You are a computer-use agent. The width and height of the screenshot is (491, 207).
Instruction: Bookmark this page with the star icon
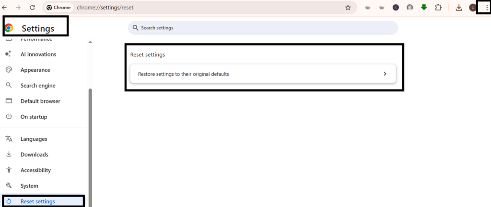pyautogui.click(x=348, y=8)
